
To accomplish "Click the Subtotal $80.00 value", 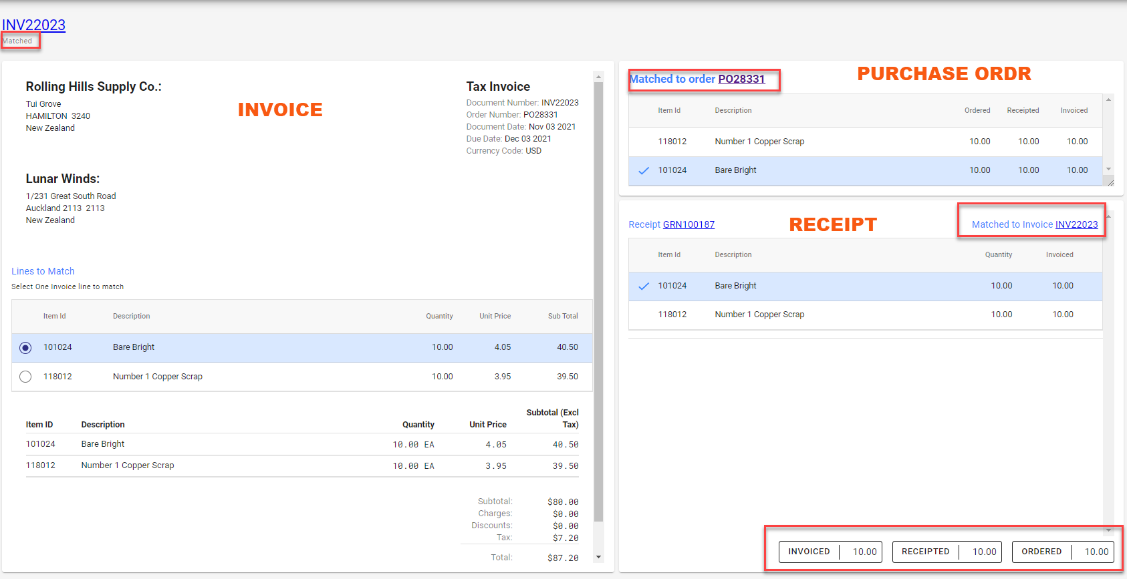I will point(563,502).
